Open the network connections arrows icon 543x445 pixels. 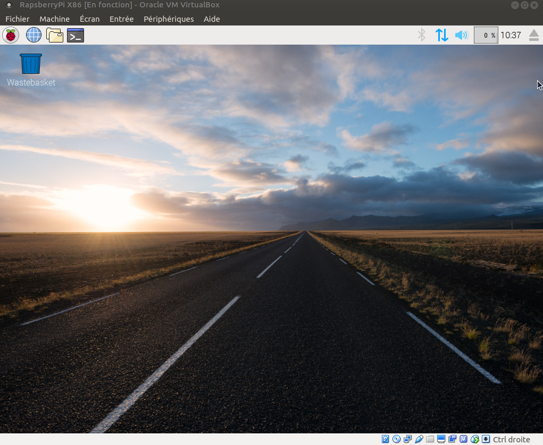[441, 36]
